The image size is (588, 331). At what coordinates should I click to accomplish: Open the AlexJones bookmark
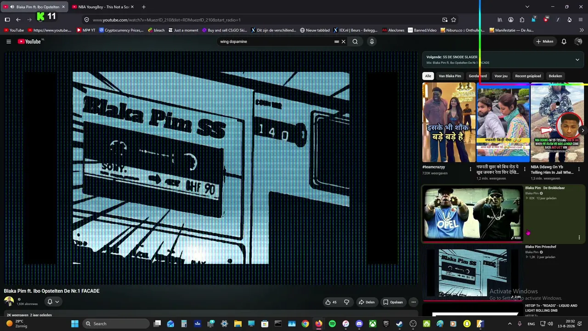click(x=393, y=30)
